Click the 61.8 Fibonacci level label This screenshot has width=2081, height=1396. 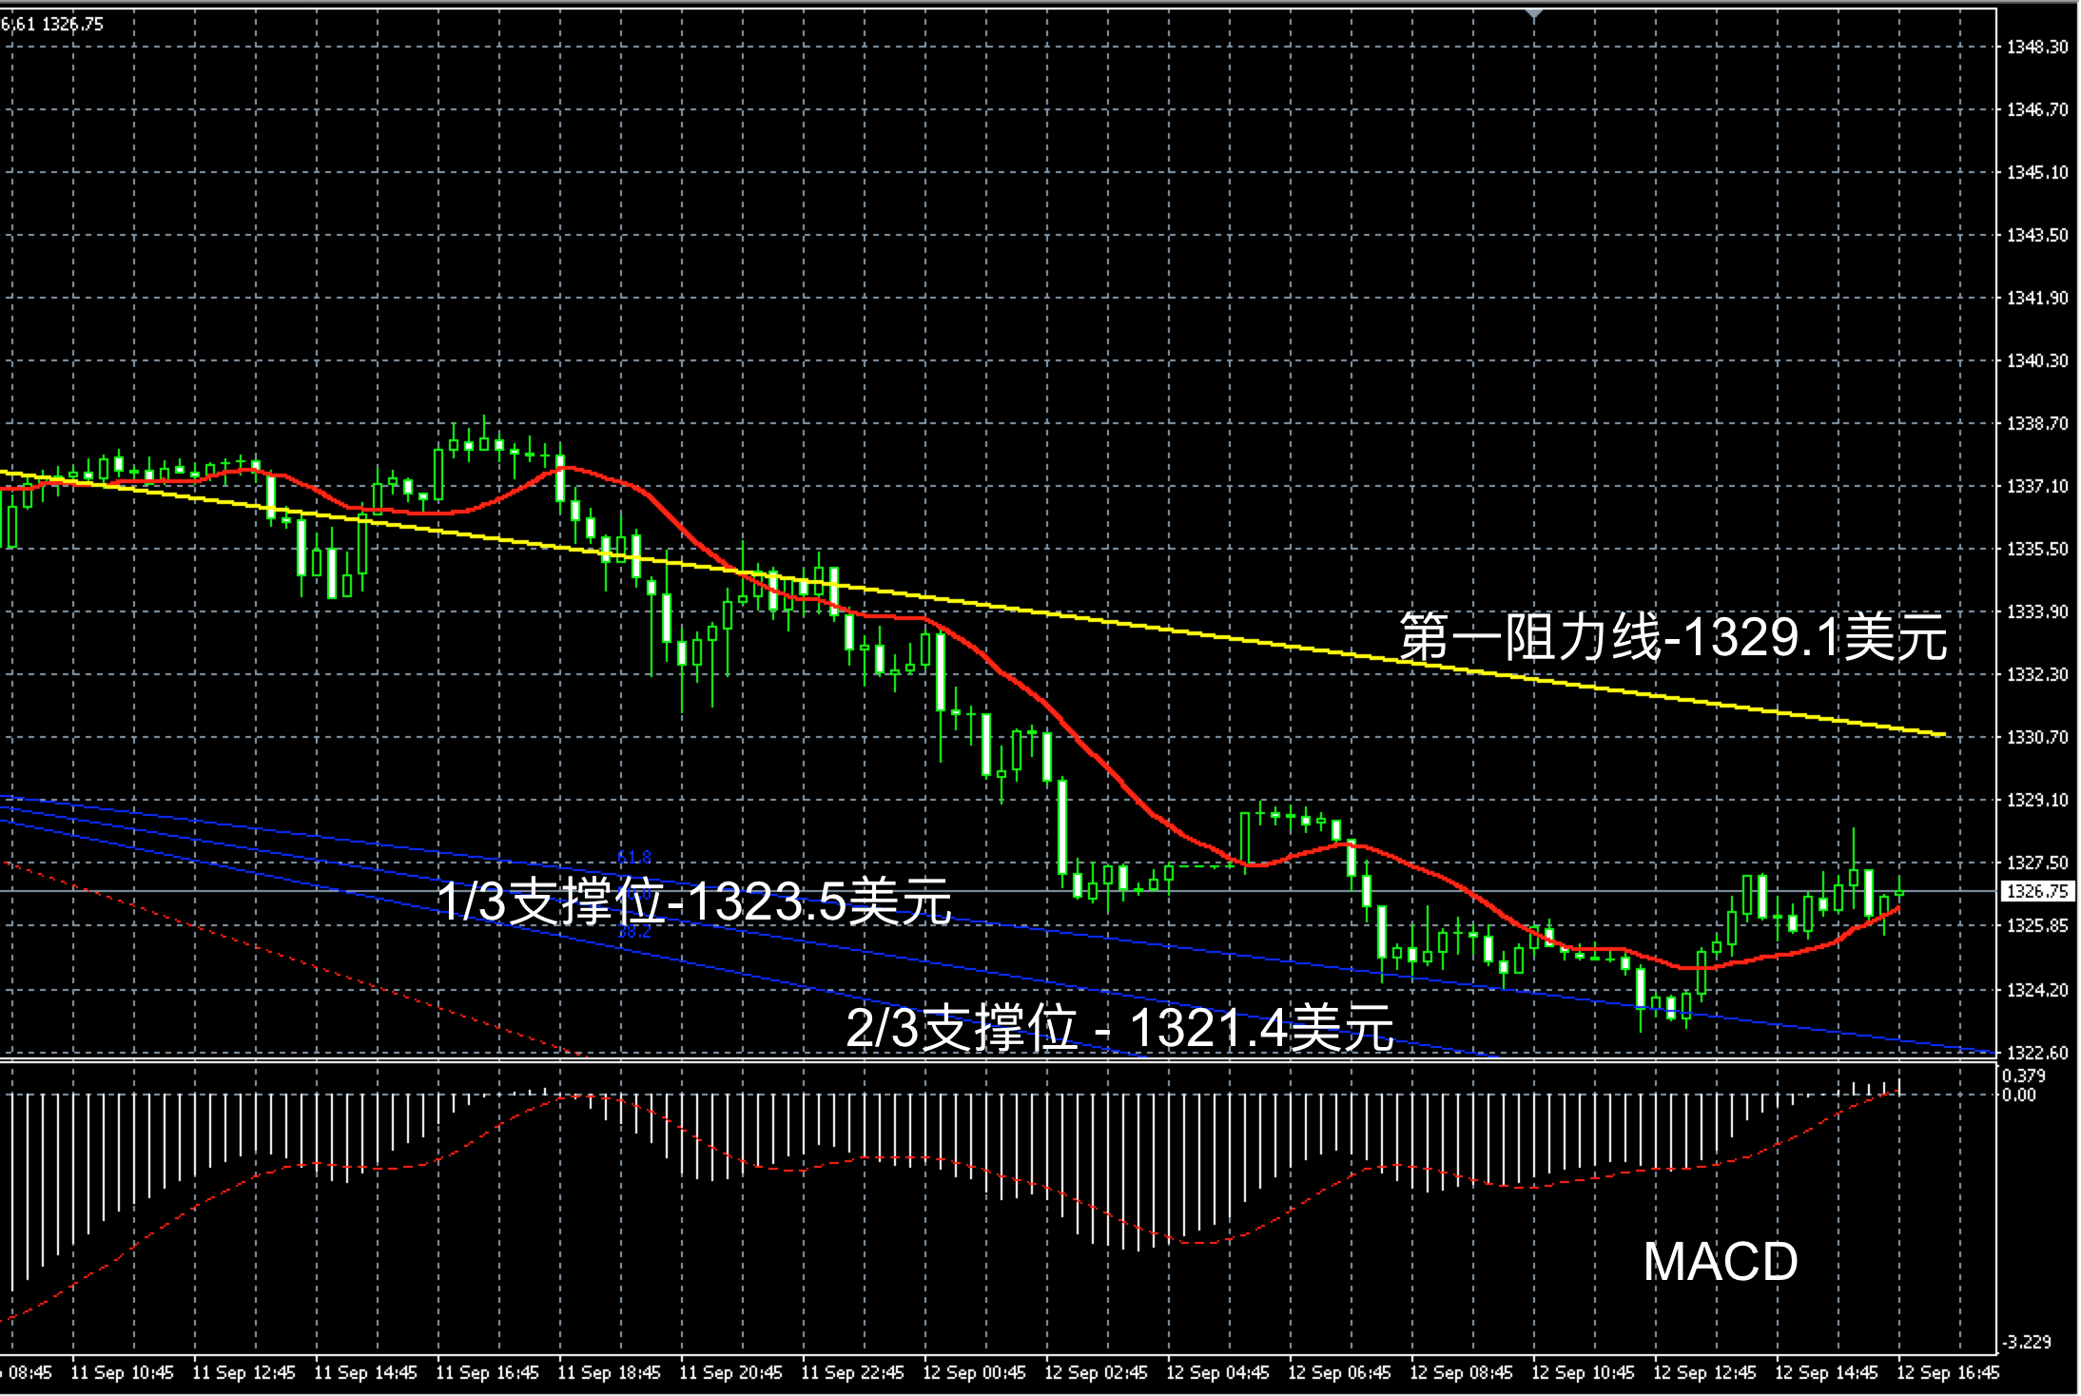[634, 857]
